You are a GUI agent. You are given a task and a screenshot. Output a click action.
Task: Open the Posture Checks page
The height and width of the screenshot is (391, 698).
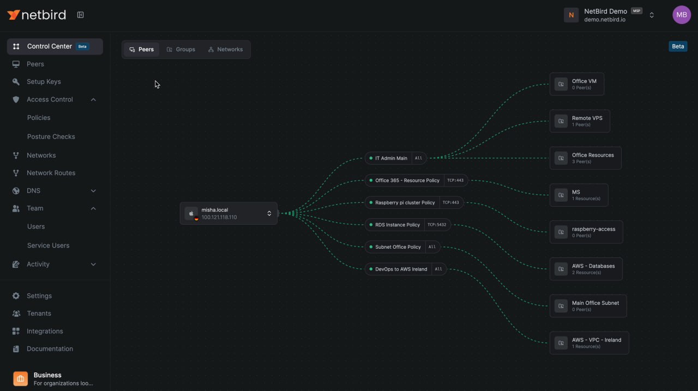[51, 136]
